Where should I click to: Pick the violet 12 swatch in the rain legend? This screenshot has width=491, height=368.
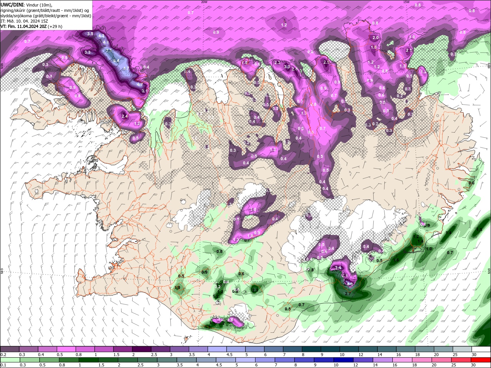click(363, 360)
